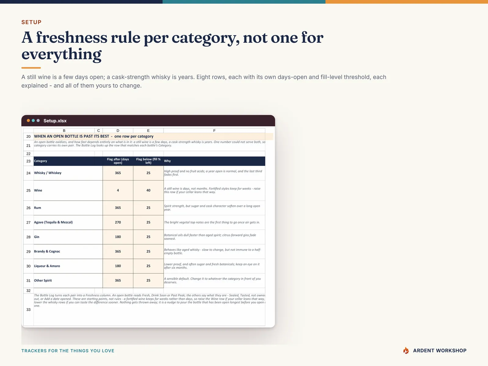Click the Agave days-open value 270
Screen dimensions: 488x366
click(118, 222)
